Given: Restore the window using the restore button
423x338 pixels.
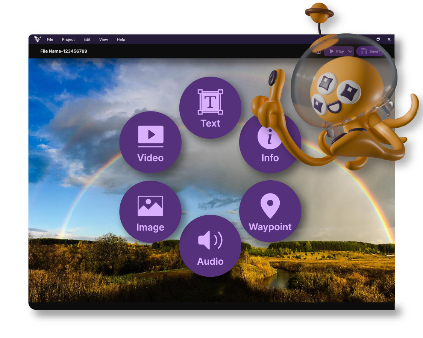Looking at the screenshot, I should [x=378, y=39].
